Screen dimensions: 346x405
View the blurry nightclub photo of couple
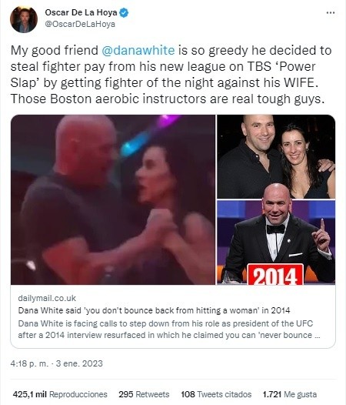(113, 199)
